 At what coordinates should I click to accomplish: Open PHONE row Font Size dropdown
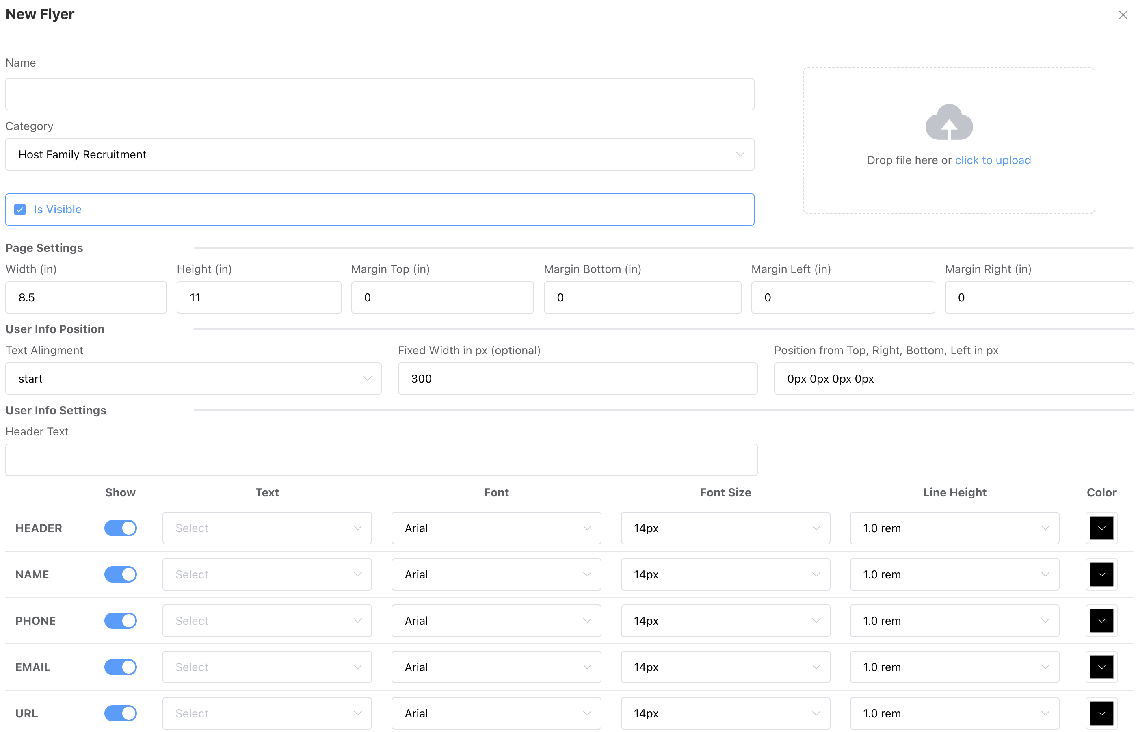(725, 621)
